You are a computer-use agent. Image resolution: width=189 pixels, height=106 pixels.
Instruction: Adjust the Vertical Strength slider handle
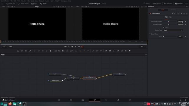pos(169,24)
